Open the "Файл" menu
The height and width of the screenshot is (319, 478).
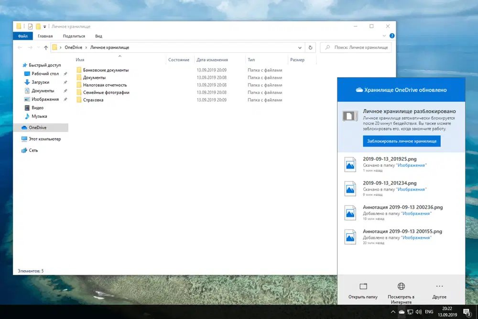[x=22, y=35]
